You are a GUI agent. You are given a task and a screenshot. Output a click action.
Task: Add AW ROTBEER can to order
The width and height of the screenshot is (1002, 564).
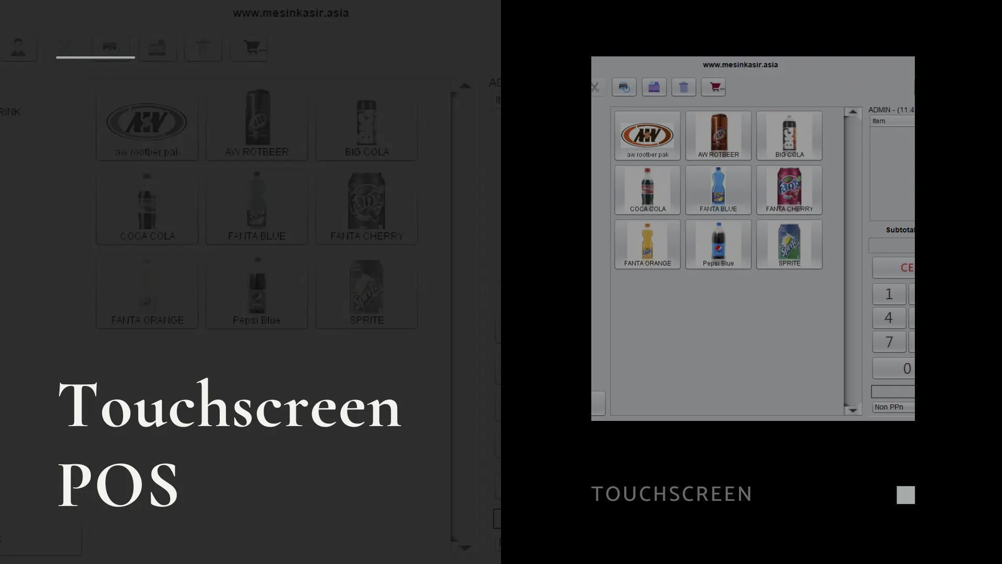[x=718, y=136]
